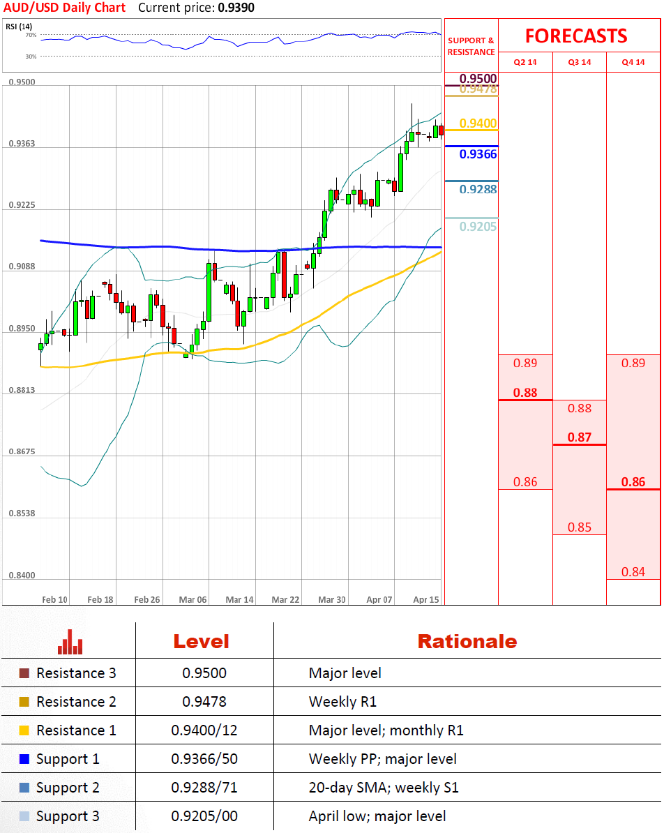Click the Level table column header

tap(202, 641)
